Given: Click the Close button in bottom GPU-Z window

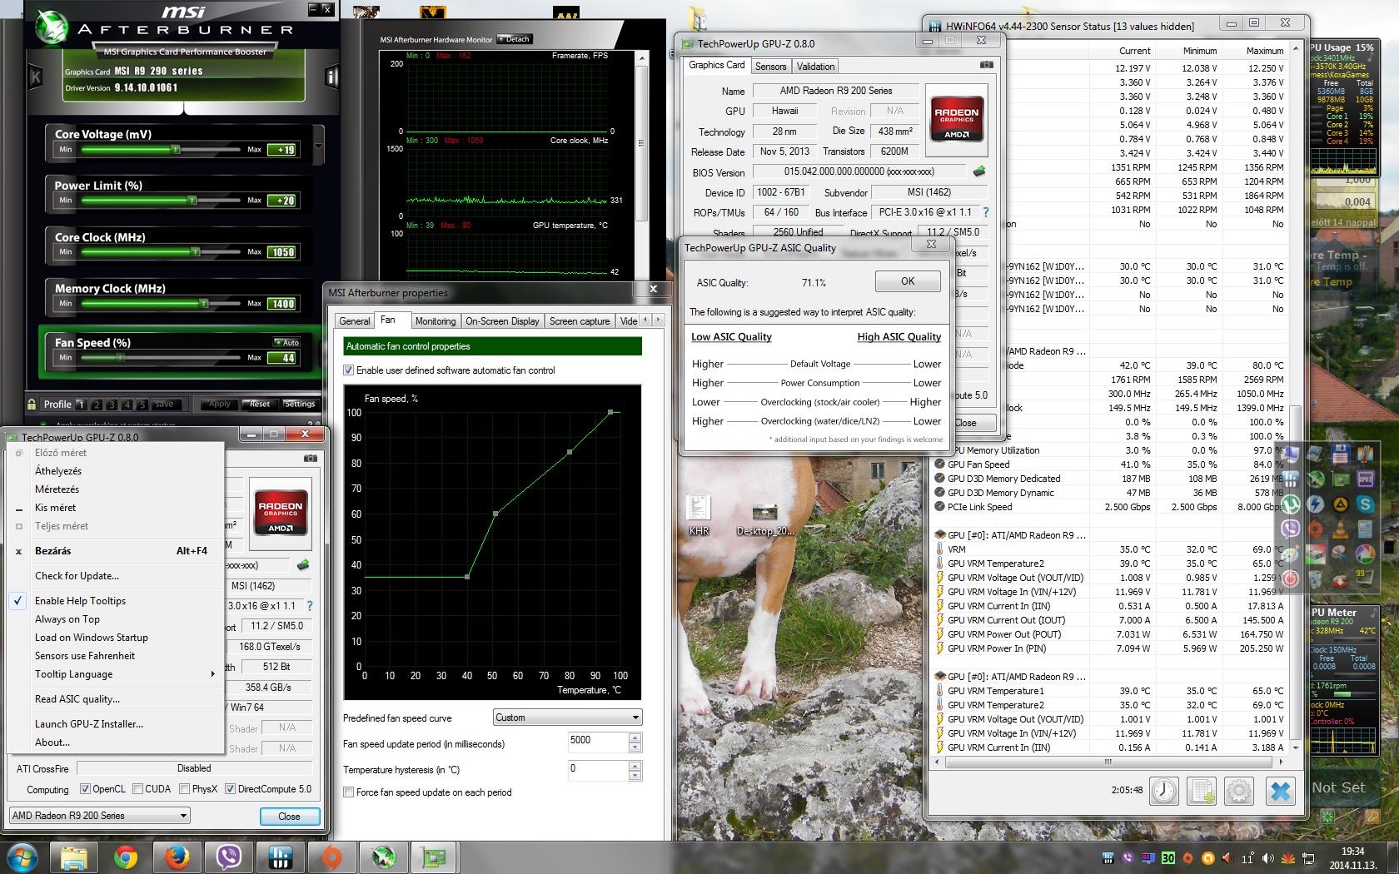Looking at the screenshot, I should click(289, 817).
